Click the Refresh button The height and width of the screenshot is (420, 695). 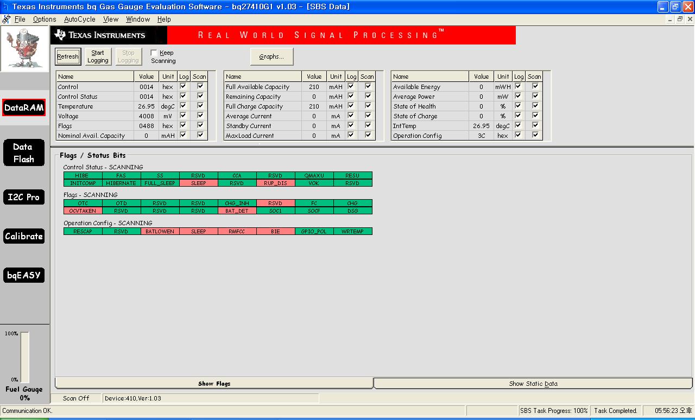pos(68,56)
